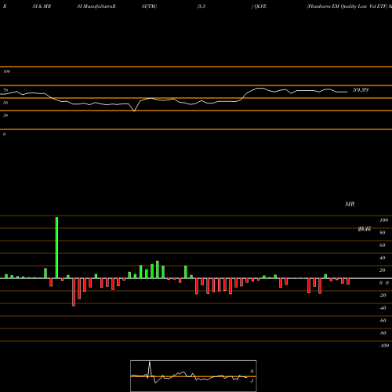
Task: Click the -9 label in the mini chart
Action: pos(251,372)
